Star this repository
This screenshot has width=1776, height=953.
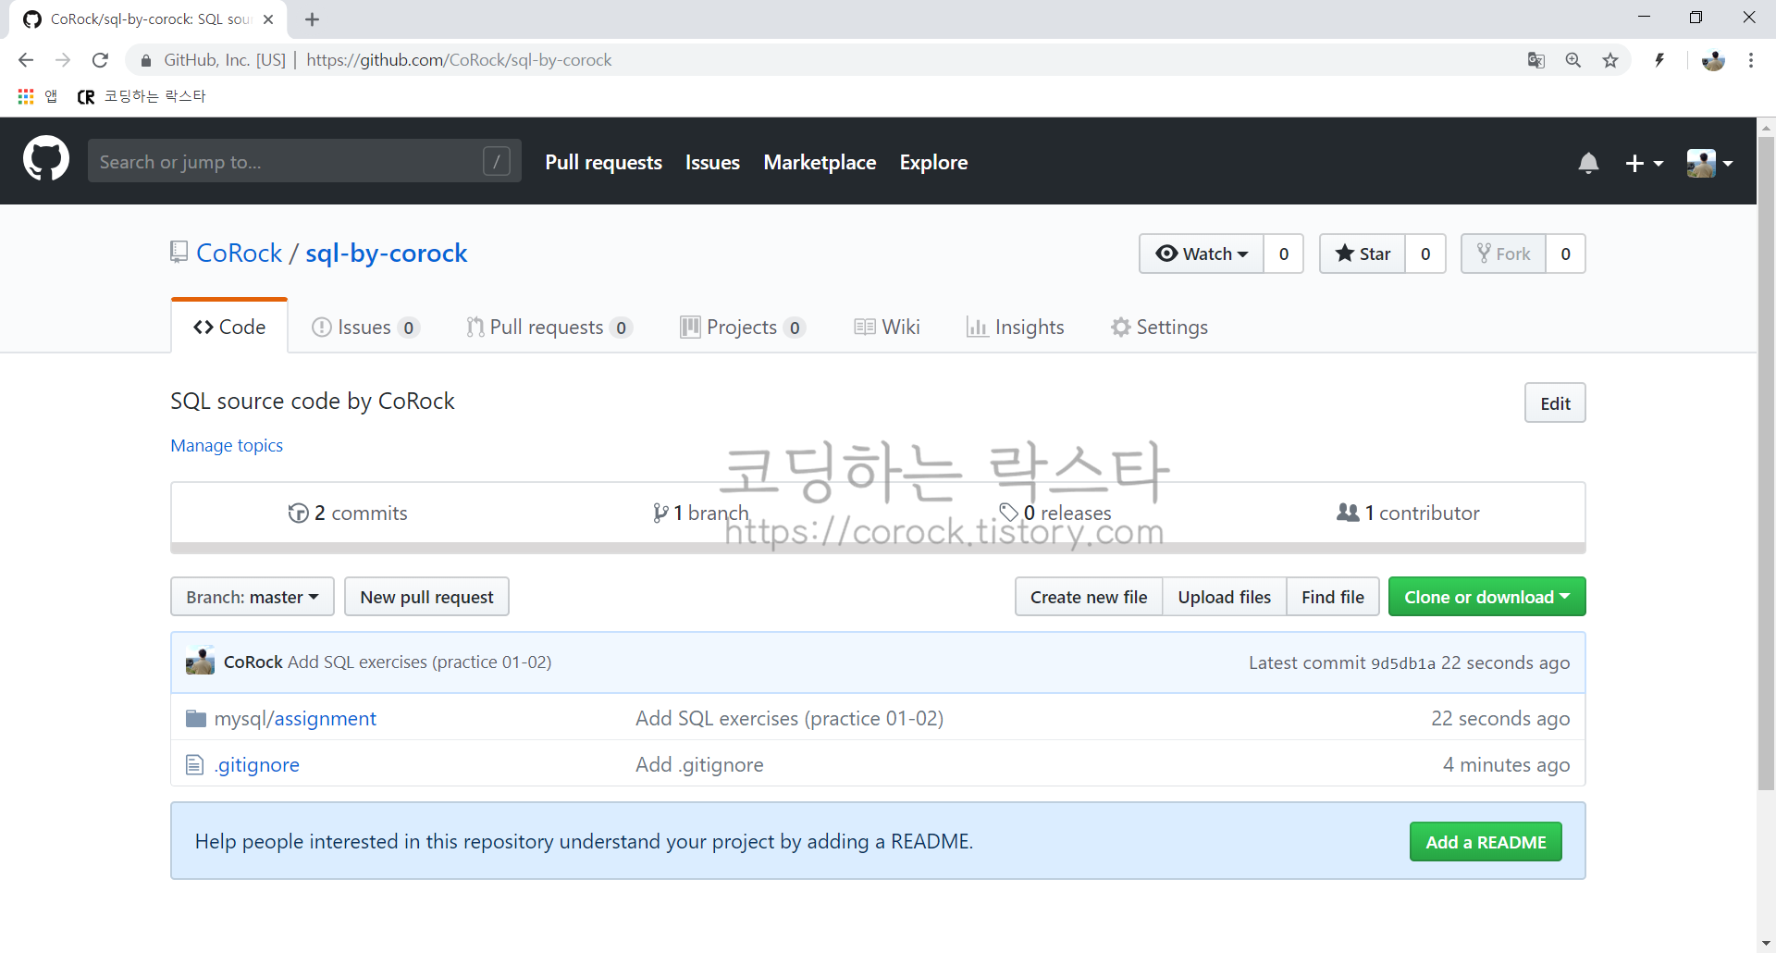(1363, 254)
